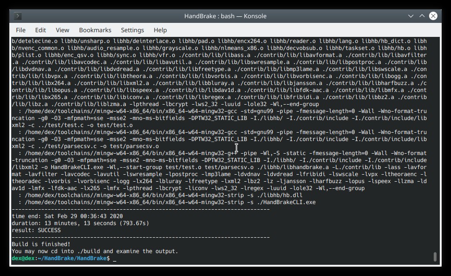Minimize the Konsole window

[411, 16]
